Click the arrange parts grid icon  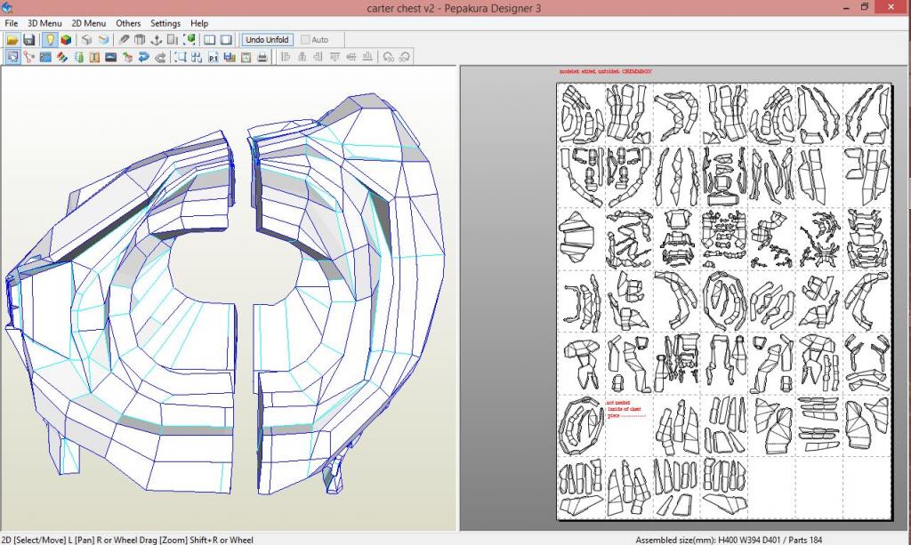click(197, 57)
